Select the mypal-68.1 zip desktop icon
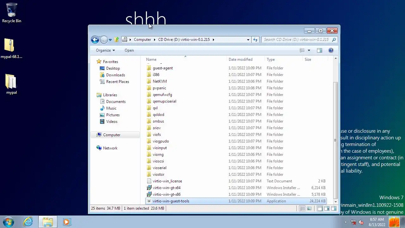The image size is (405, 228). coord(11,49)
